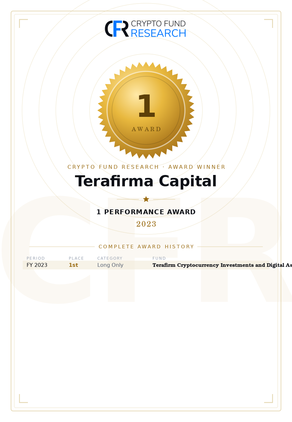292x422 pixels.
Task: Select the Terafirma Capital heading
Action: point(146,181)
